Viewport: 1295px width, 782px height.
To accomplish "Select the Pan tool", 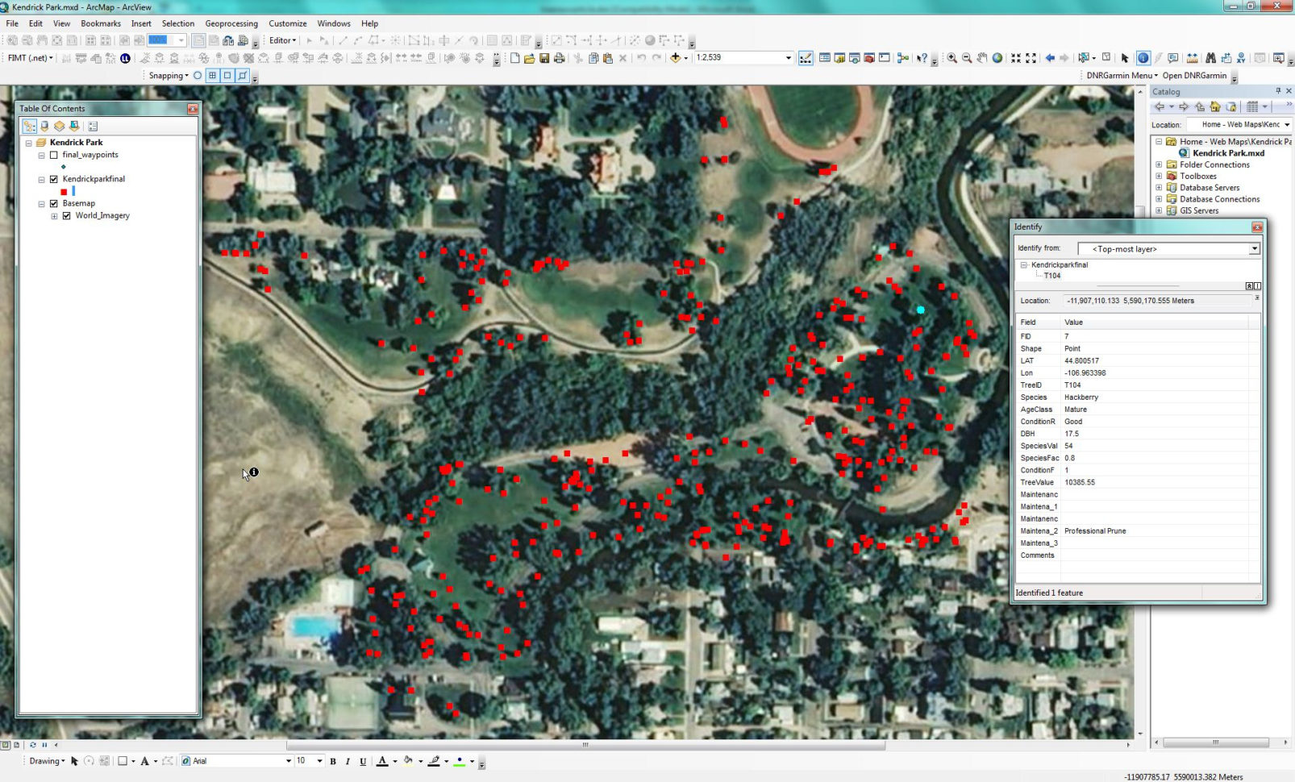I will coord(981,58).
